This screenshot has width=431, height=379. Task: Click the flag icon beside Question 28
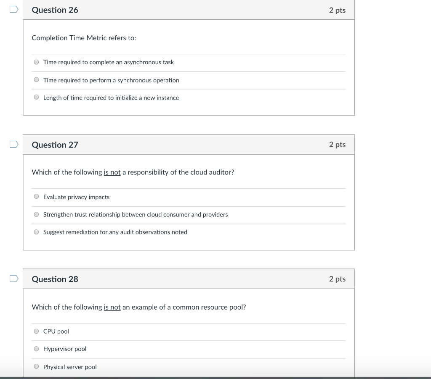click(14, 279)
